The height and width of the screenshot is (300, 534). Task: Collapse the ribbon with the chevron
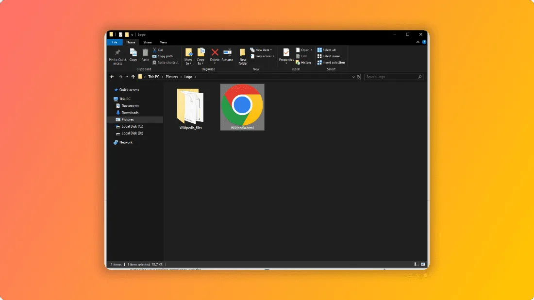tap(418, 42)
